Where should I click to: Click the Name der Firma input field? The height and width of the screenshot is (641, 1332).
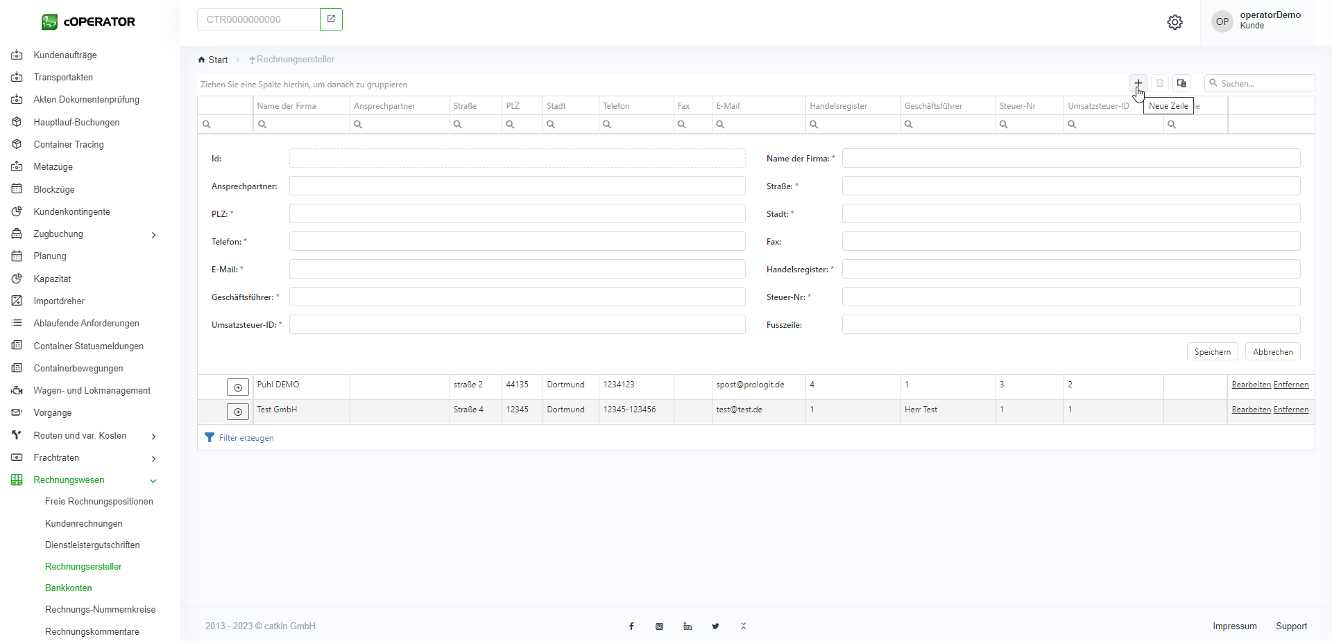(1070, 158)
